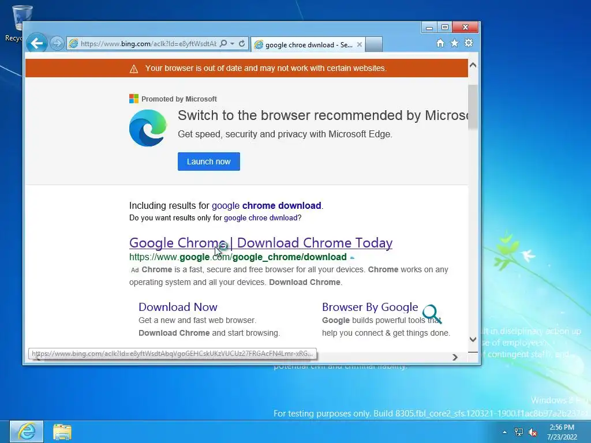Click the 'Promoted by Microsoft' label
The image size is (591, 443).
coord(179,99)
